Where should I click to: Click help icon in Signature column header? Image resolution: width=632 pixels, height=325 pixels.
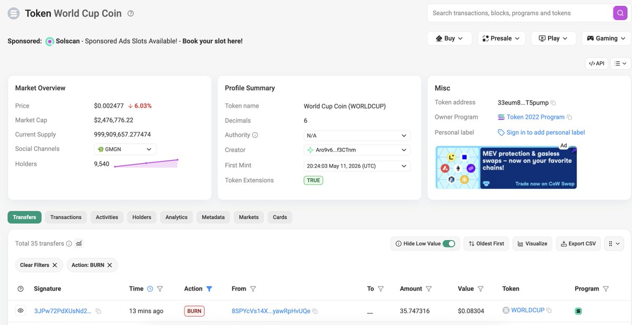(21, 289)
